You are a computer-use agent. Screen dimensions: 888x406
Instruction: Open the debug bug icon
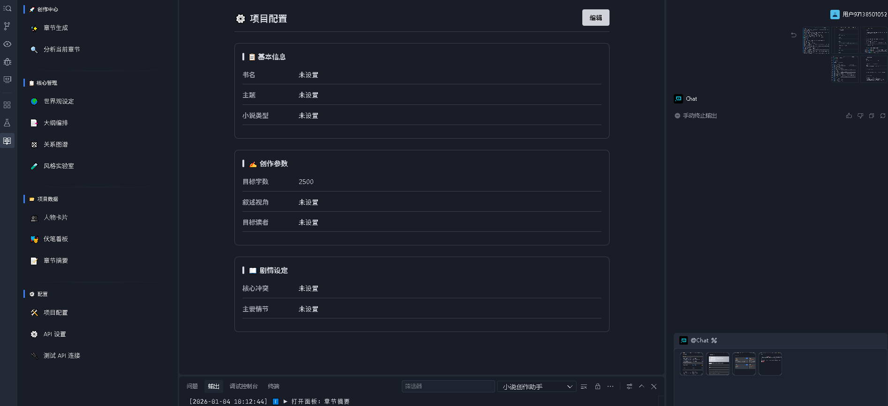coord(7,62)
